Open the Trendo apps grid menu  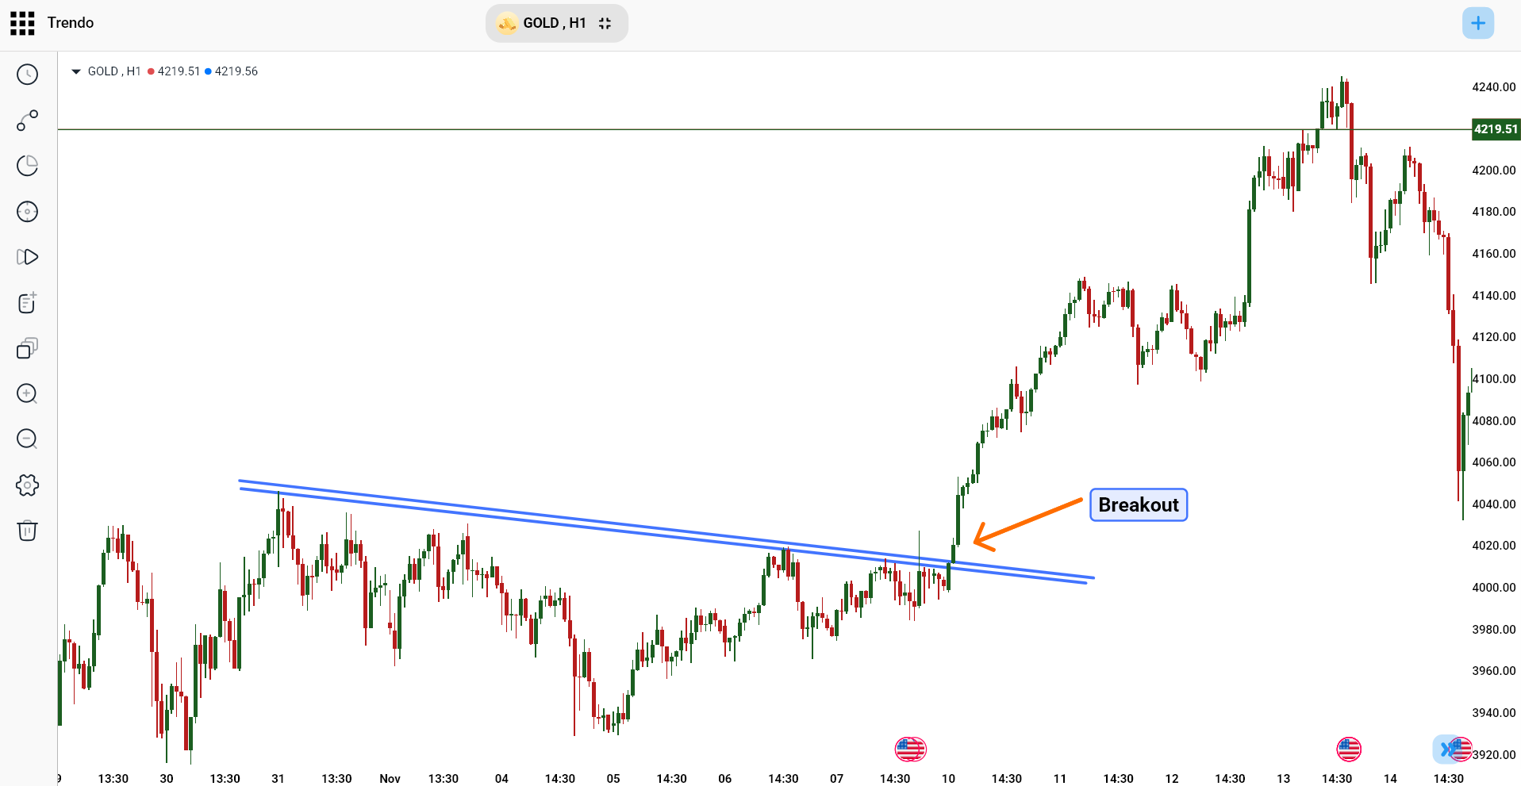pos(21,23)
